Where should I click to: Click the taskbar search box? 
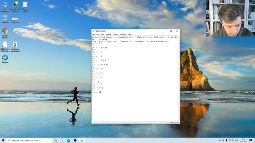tap(29, 140)
